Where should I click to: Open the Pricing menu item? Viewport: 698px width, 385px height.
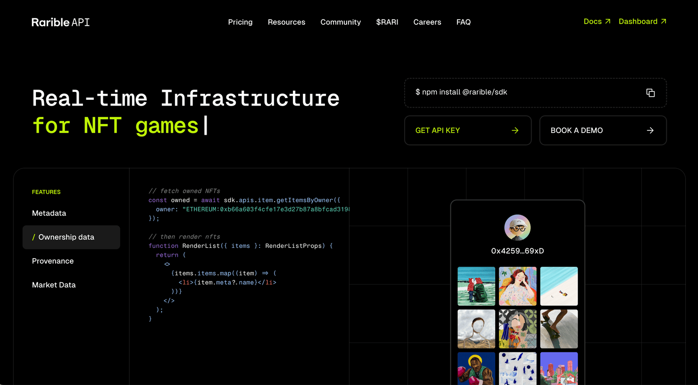pyautogui.click(x=240, y=22)
